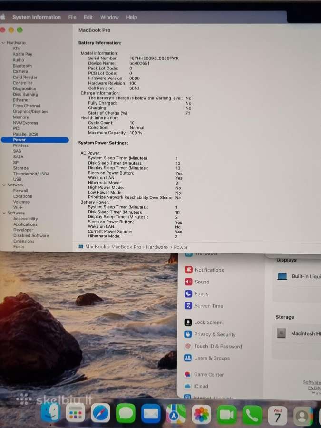
Task: Click the Built-in display laptop icon
Action: point(282,276)
